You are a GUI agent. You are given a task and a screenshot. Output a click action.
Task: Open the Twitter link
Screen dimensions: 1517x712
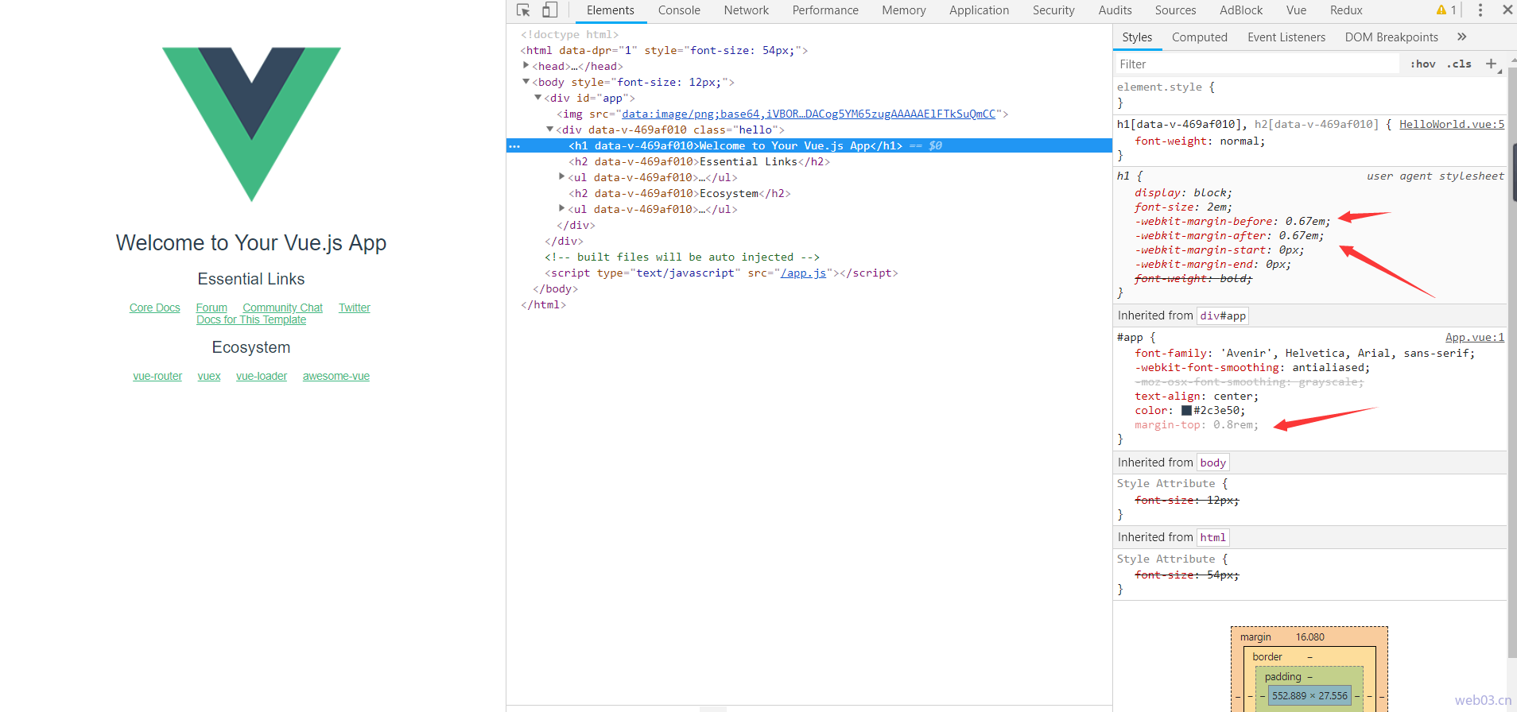click(x=355, y=308)
